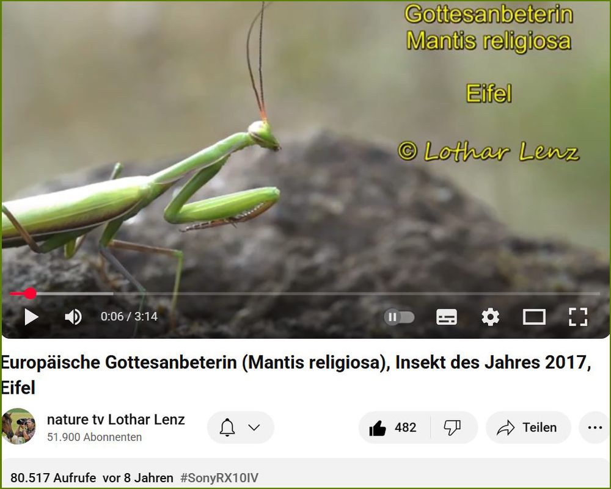611x489 pixels.
Task: Seek to the middle of the video timeline
Action: click(305, 294)
